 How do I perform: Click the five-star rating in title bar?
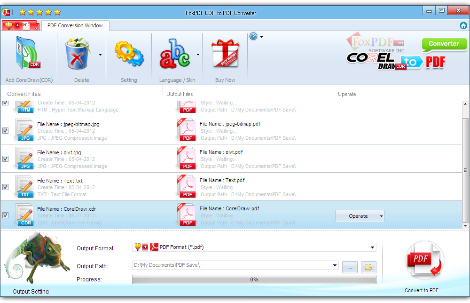point(40,12)
